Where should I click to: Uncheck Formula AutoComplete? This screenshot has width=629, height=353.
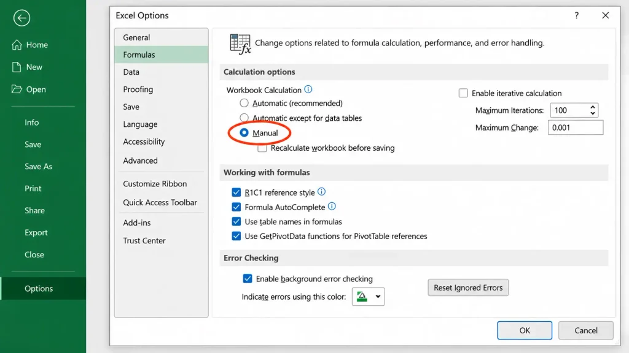point(236,207)
